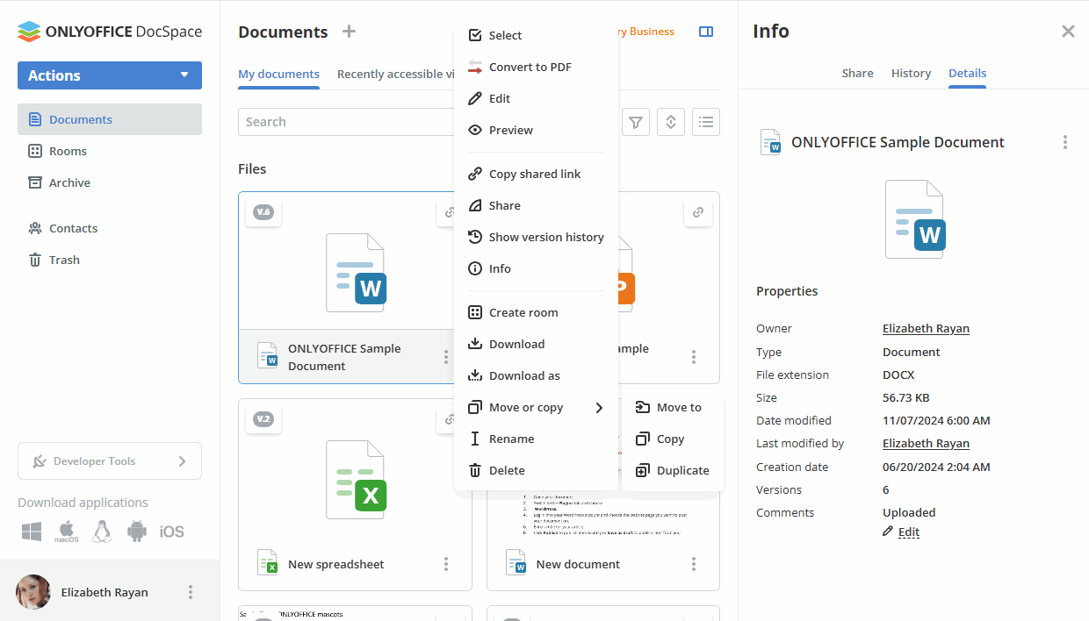The image size is (1089, 621).
Task: Select Copy in submenu
Action: pos(673,439)
